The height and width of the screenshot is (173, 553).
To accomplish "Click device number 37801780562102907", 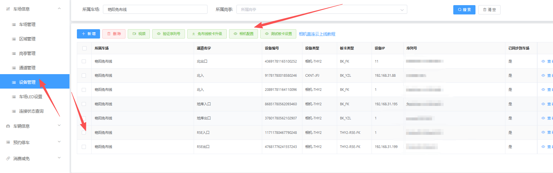I will [x=281, y=118].
